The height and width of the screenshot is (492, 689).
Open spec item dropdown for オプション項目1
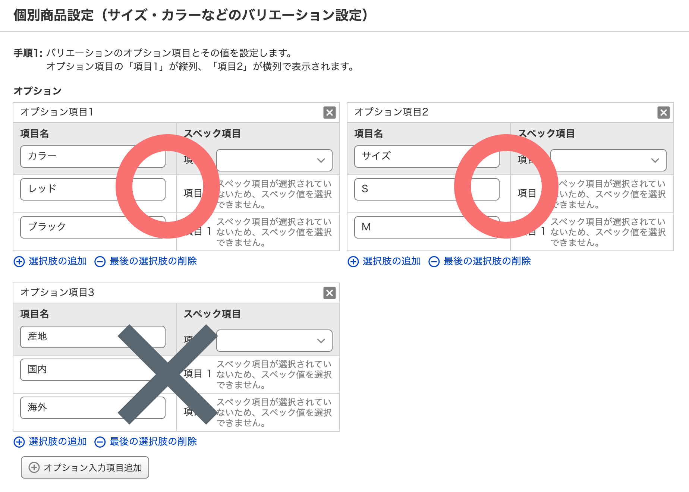click(274, 160)
